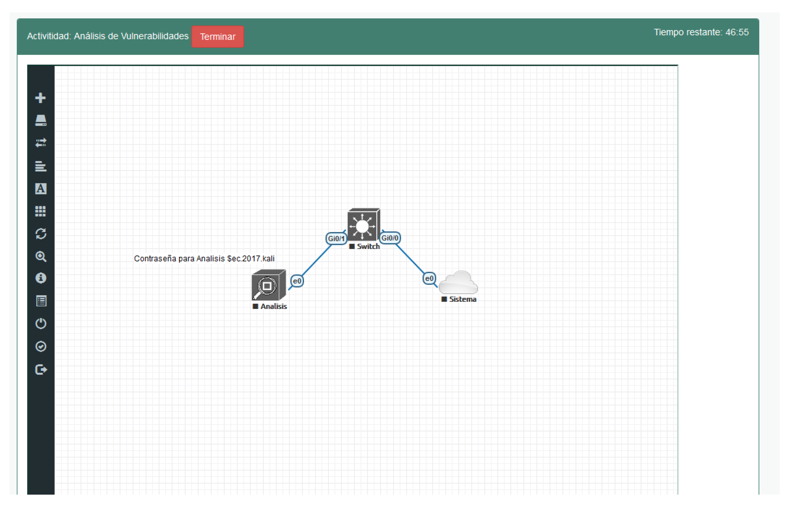793x506 pixels.
Task: Click the check-circle icon in sidebar
Action: [40, 346]
